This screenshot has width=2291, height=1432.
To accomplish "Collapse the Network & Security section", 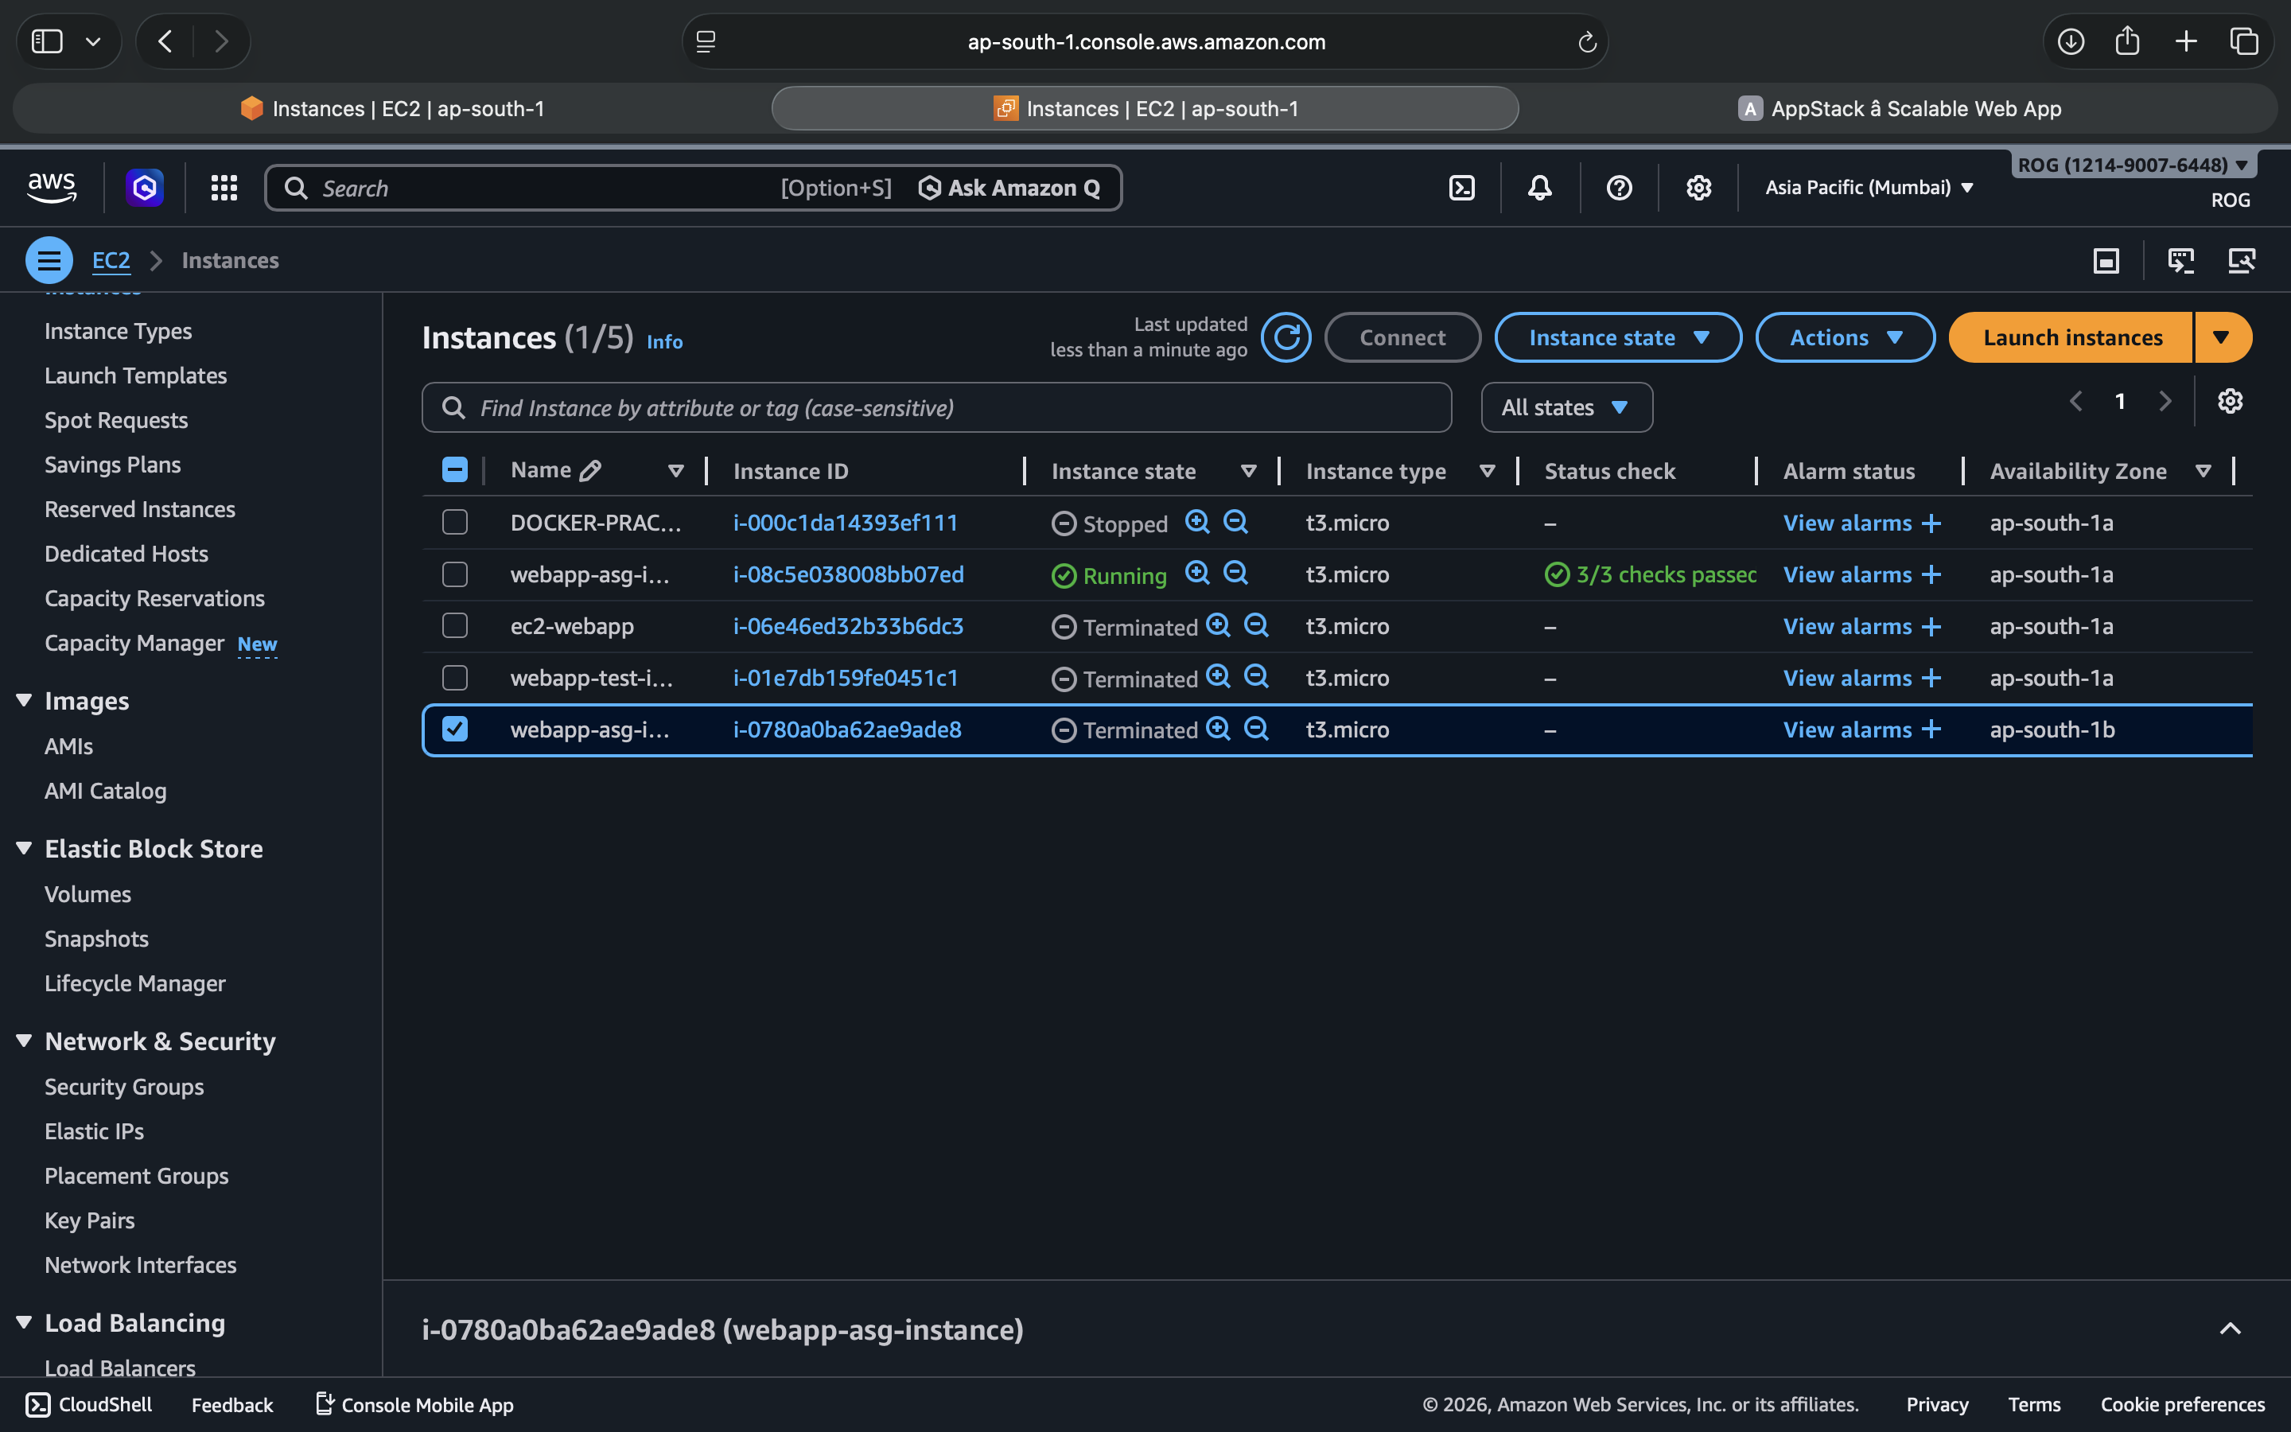I will 25,1041.
